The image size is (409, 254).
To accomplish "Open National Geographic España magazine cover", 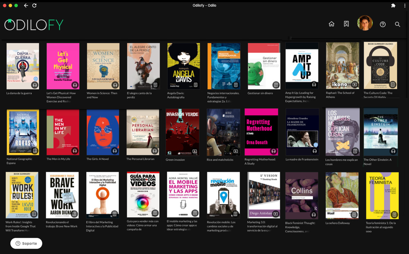I will click(22, 132).
